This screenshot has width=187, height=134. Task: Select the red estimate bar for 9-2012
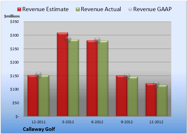[121, 96]
